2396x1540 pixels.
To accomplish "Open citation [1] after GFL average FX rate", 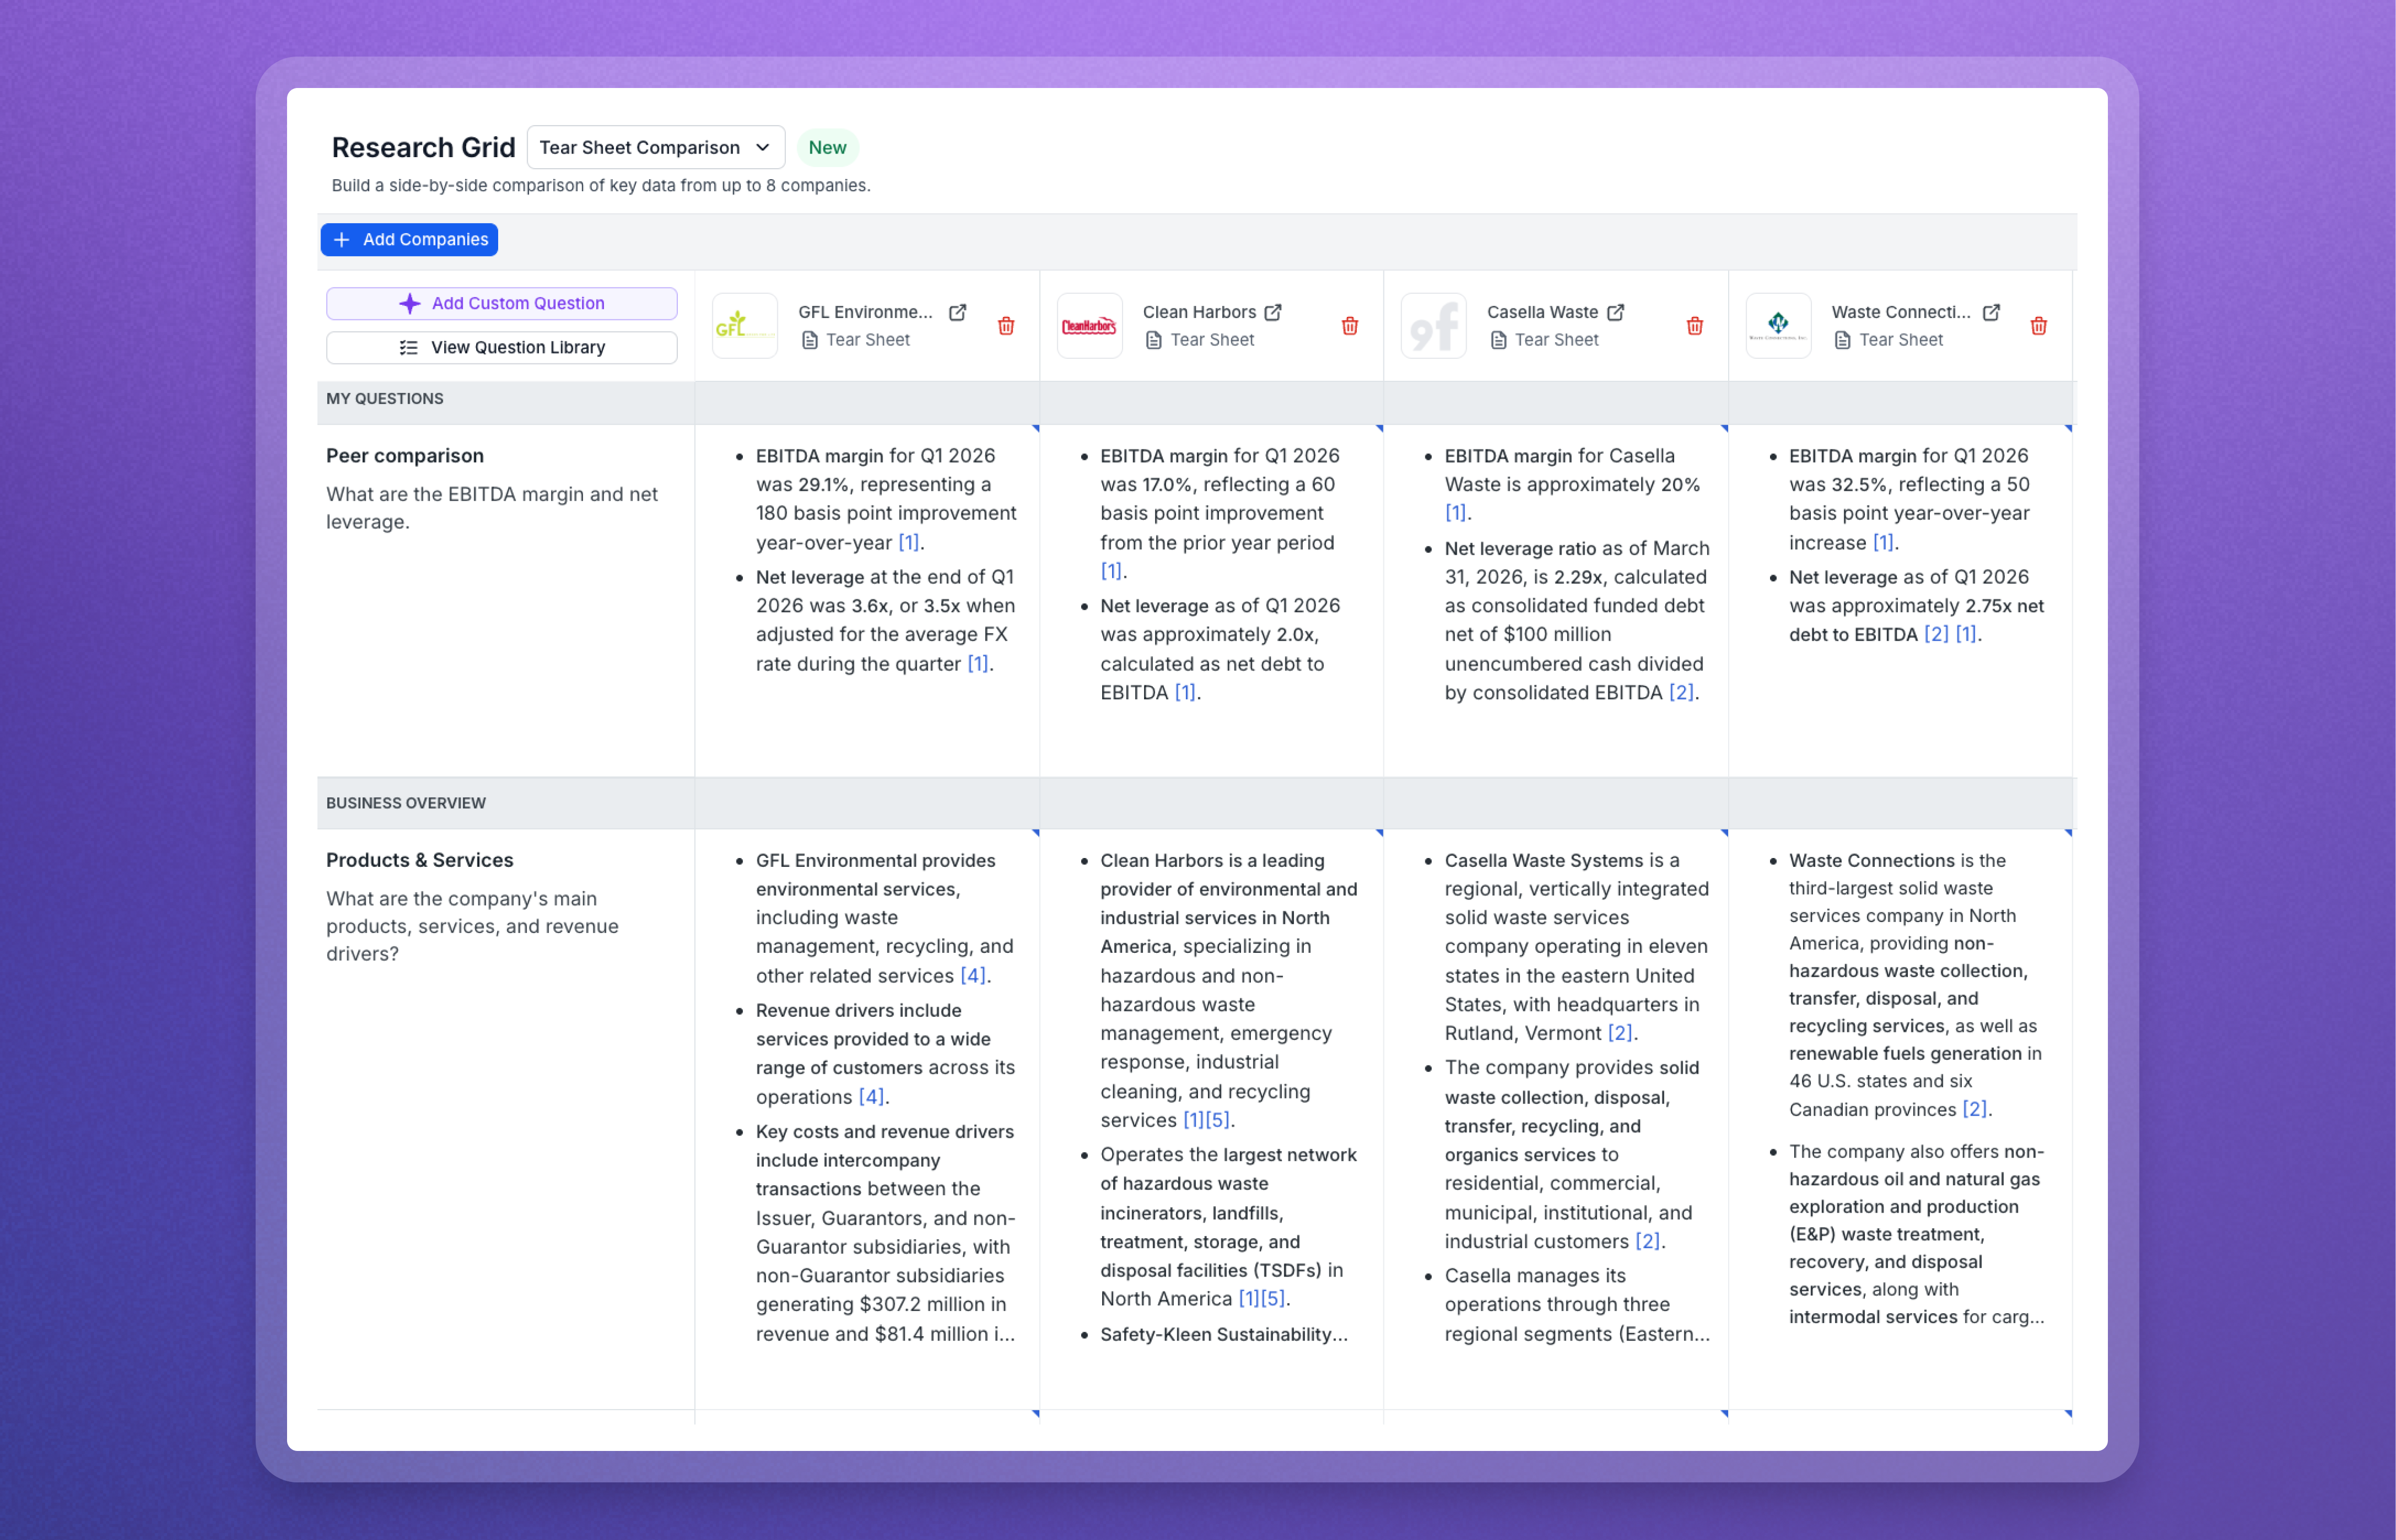I will click(x=978, y=664).
